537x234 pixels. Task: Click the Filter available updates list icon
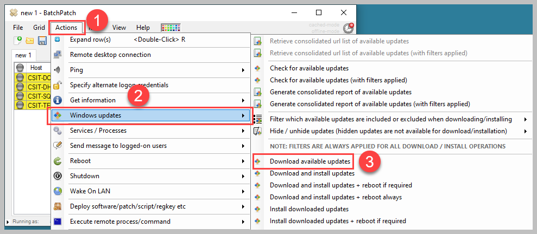(257, 119)
